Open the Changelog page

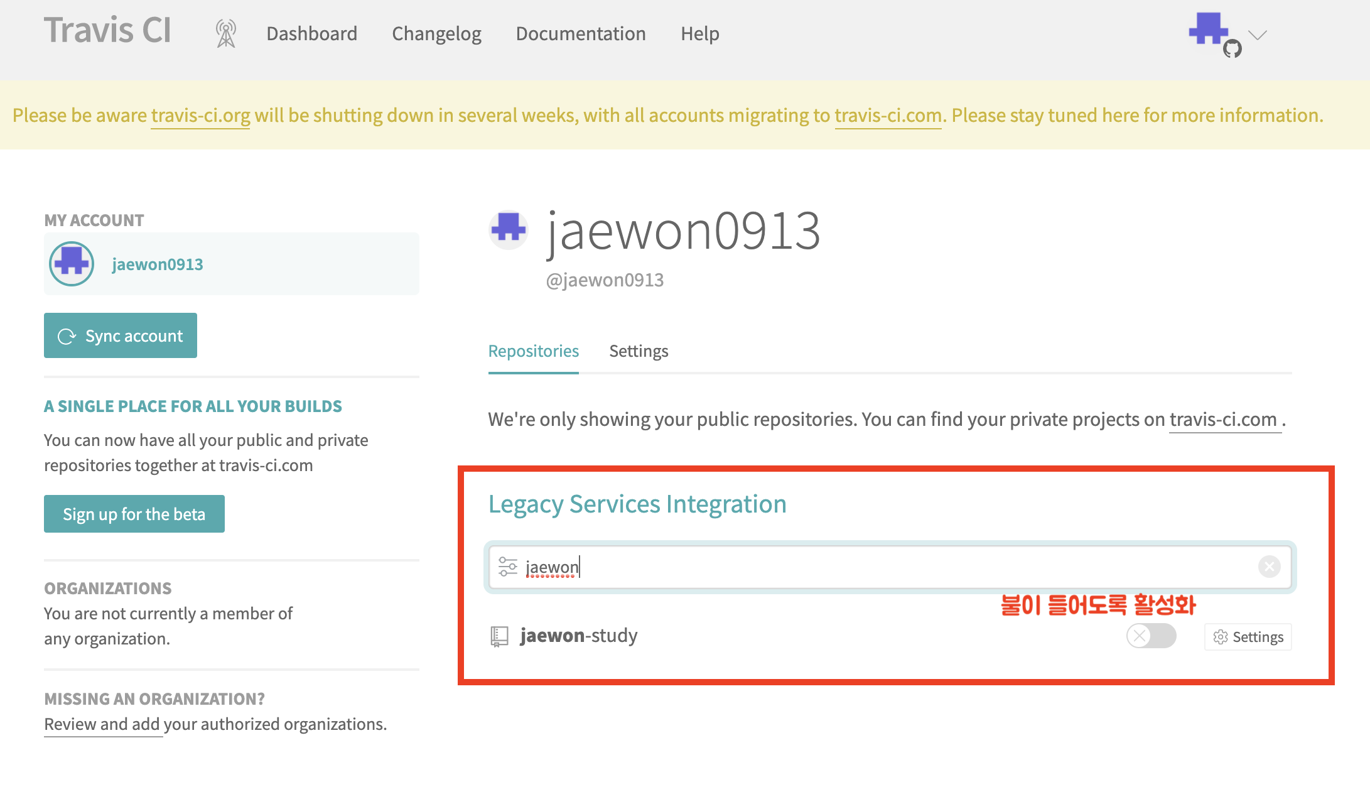(436, 33)
